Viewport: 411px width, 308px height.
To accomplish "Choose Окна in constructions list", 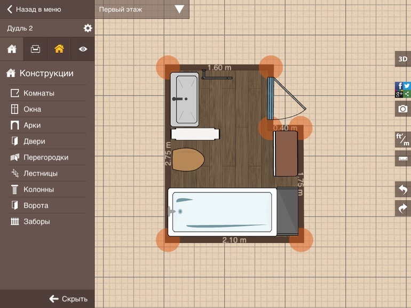I will (32, 109).
